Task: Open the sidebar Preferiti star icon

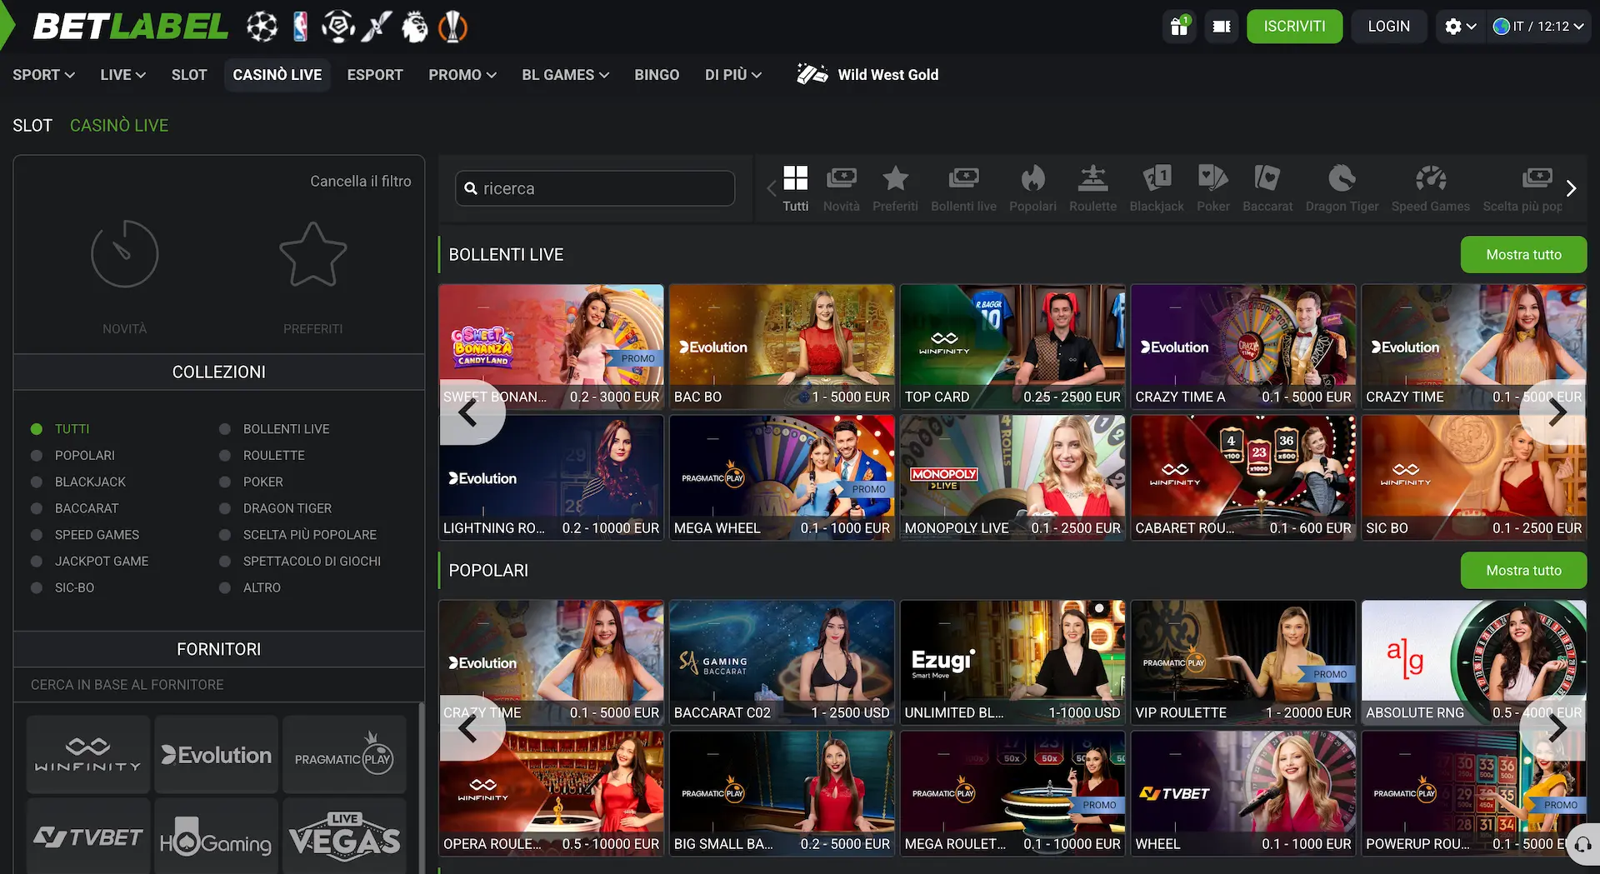Action: [312, 254]
